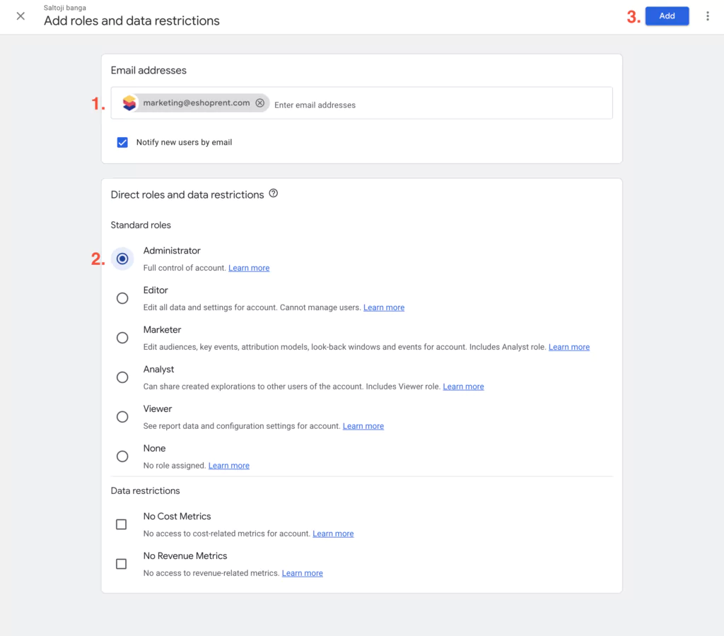This screenshot has height=636, width=724.
Task: Click the help icon beside Direct roles heading
Action: 274,194
